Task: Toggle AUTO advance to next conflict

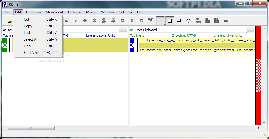Action: click(x=151, y=20)
